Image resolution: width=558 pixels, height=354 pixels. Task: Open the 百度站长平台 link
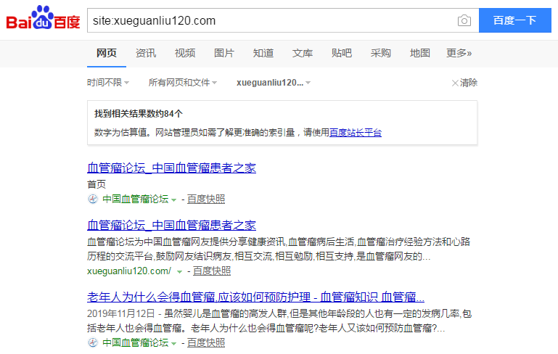click(x=356, y=133)
